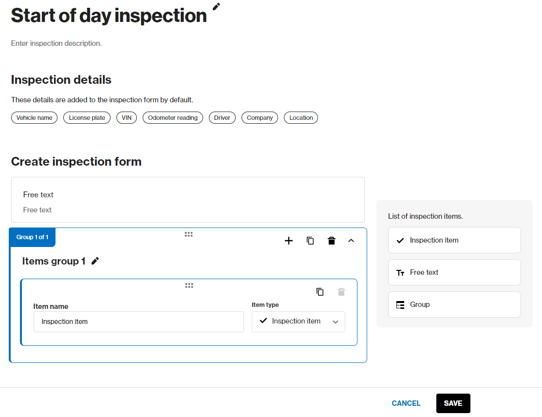Click the Item type dropdown chevron arrow
Screen dimensions: 542x417
[x=336, y=322]
